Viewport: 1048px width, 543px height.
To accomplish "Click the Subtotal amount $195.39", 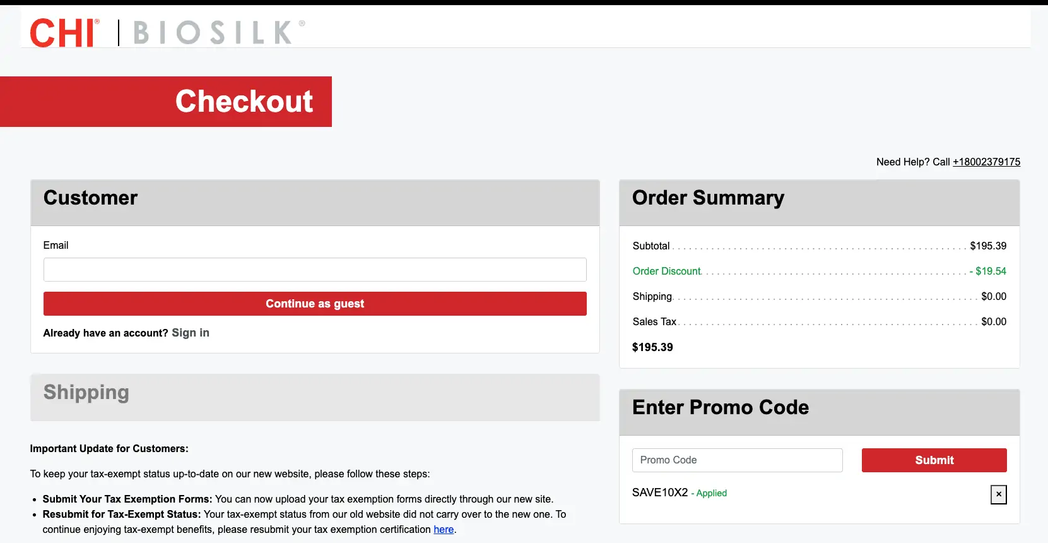I will [987, 246].
